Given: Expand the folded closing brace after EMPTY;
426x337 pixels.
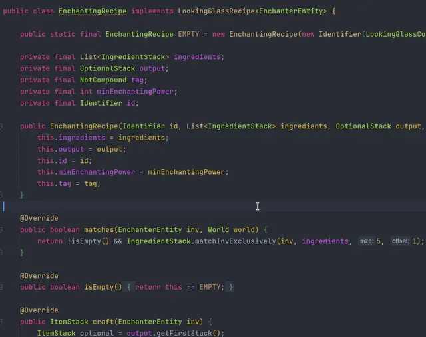Looking at the screenshot, I should (231, 287).
